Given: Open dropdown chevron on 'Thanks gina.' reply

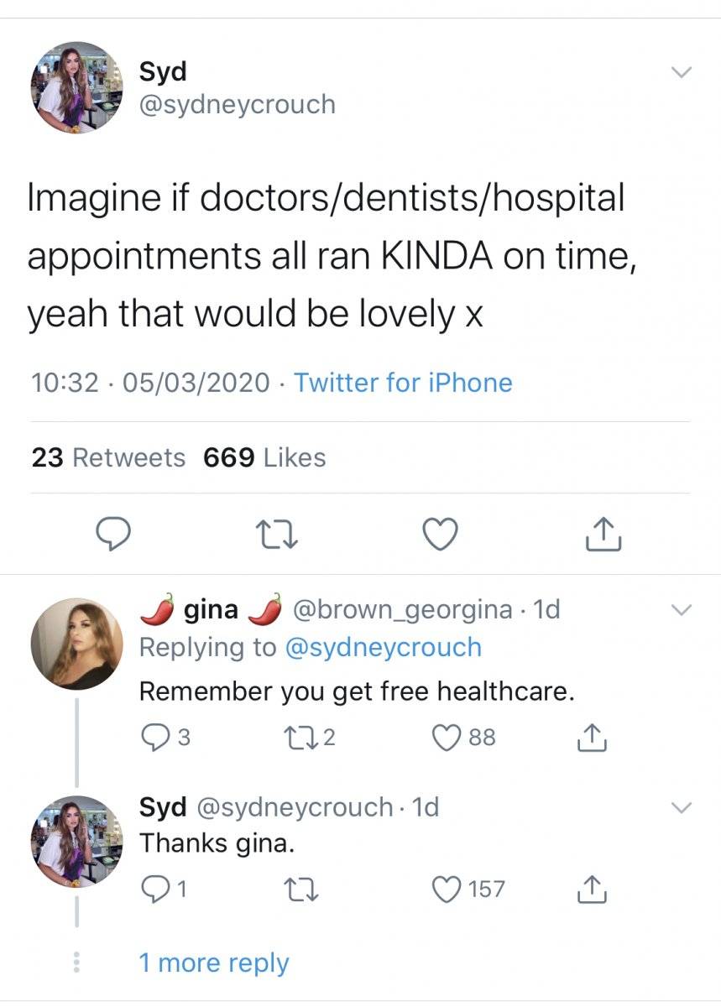Looking at the screenshot, I should (x=682, y=807).
